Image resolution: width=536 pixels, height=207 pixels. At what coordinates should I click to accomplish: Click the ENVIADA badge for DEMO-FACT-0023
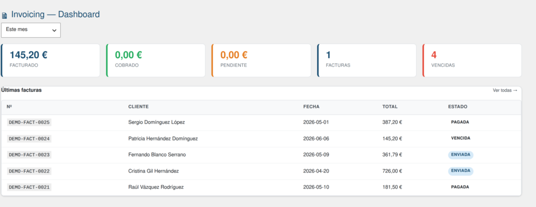click(461, 155)
